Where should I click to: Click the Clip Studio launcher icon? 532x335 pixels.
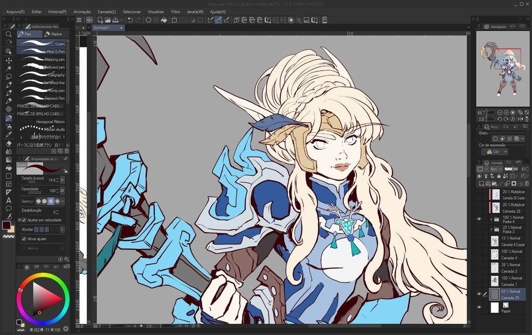pyautogui.click(x=89, y=20)
